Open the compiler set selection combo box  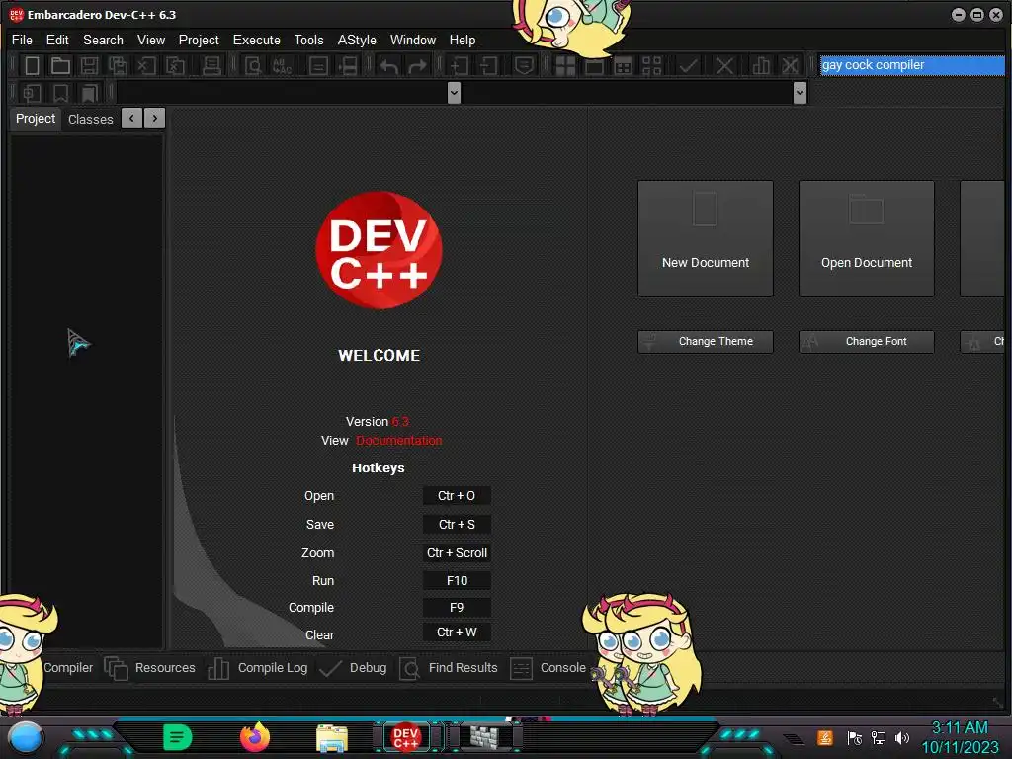[x=911, y=65]
